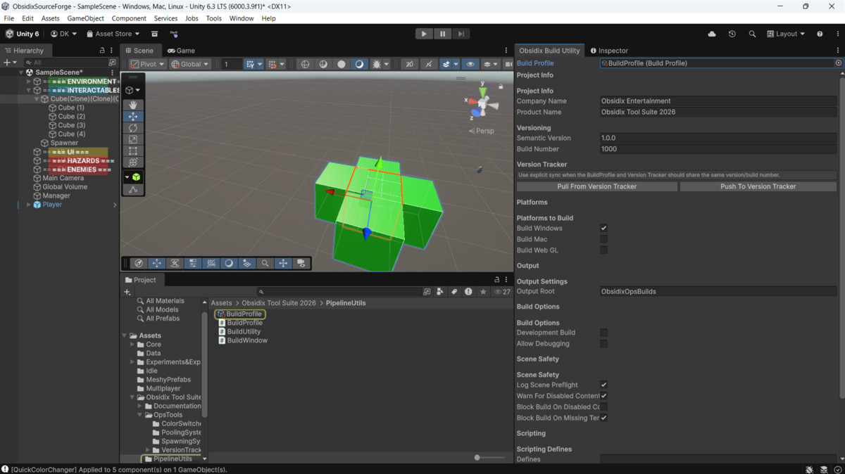Click favorites star icon in Project panel
The image size is (845, 474).
pyautogui.click(x=483, y=291)
